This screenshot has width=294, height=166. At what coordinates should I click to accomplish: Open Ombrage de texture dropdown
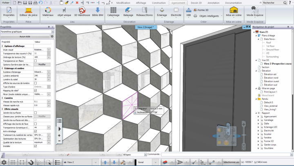(x=49, y=57)
